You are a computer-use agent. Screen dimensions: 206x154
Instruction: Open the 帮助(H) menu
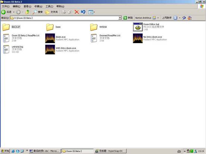coord(60,6)
